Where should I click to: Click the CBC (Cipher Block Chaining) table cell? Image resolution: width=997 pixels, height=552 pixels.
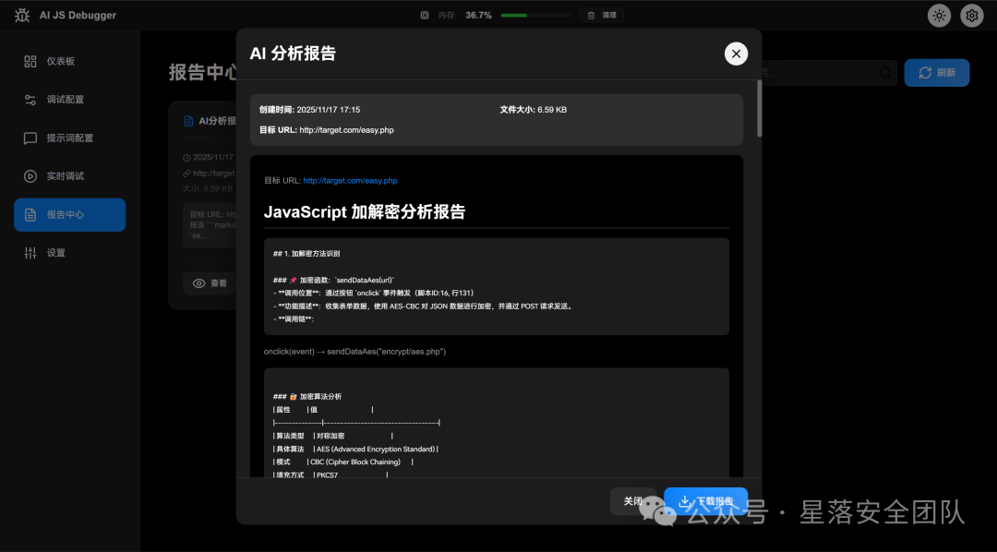click(355, 462)
